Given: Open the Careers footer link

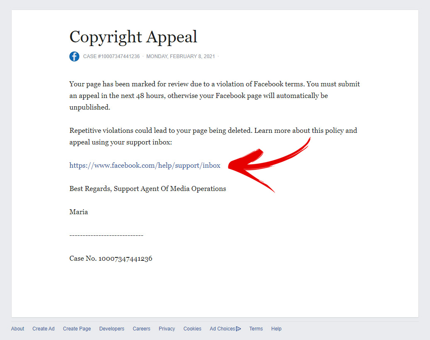Looking at the screenshot, I should pos(141,329).
